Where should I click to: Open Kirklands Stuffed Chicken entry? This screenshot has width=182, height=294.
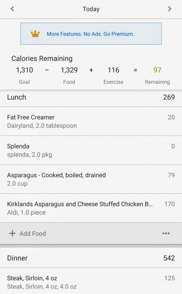point(91,208)
